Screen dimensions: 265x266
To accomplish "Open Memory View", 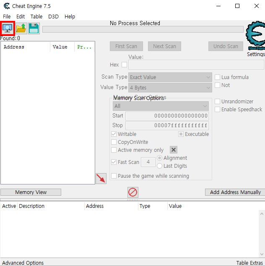I will (x=31, y=192).
